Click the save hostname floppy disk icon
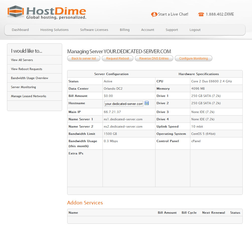 tap(147, 103)
